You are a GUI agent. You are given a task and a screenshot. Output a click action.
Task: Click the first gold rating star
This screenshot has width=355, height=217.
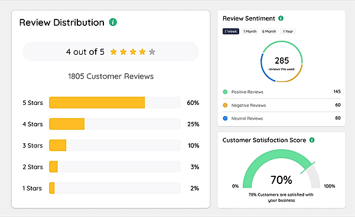coord(113,52)
